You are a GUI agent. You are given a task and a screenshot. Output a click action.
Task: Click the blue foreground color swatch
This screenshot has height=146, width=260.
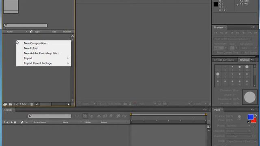[251, 117]
